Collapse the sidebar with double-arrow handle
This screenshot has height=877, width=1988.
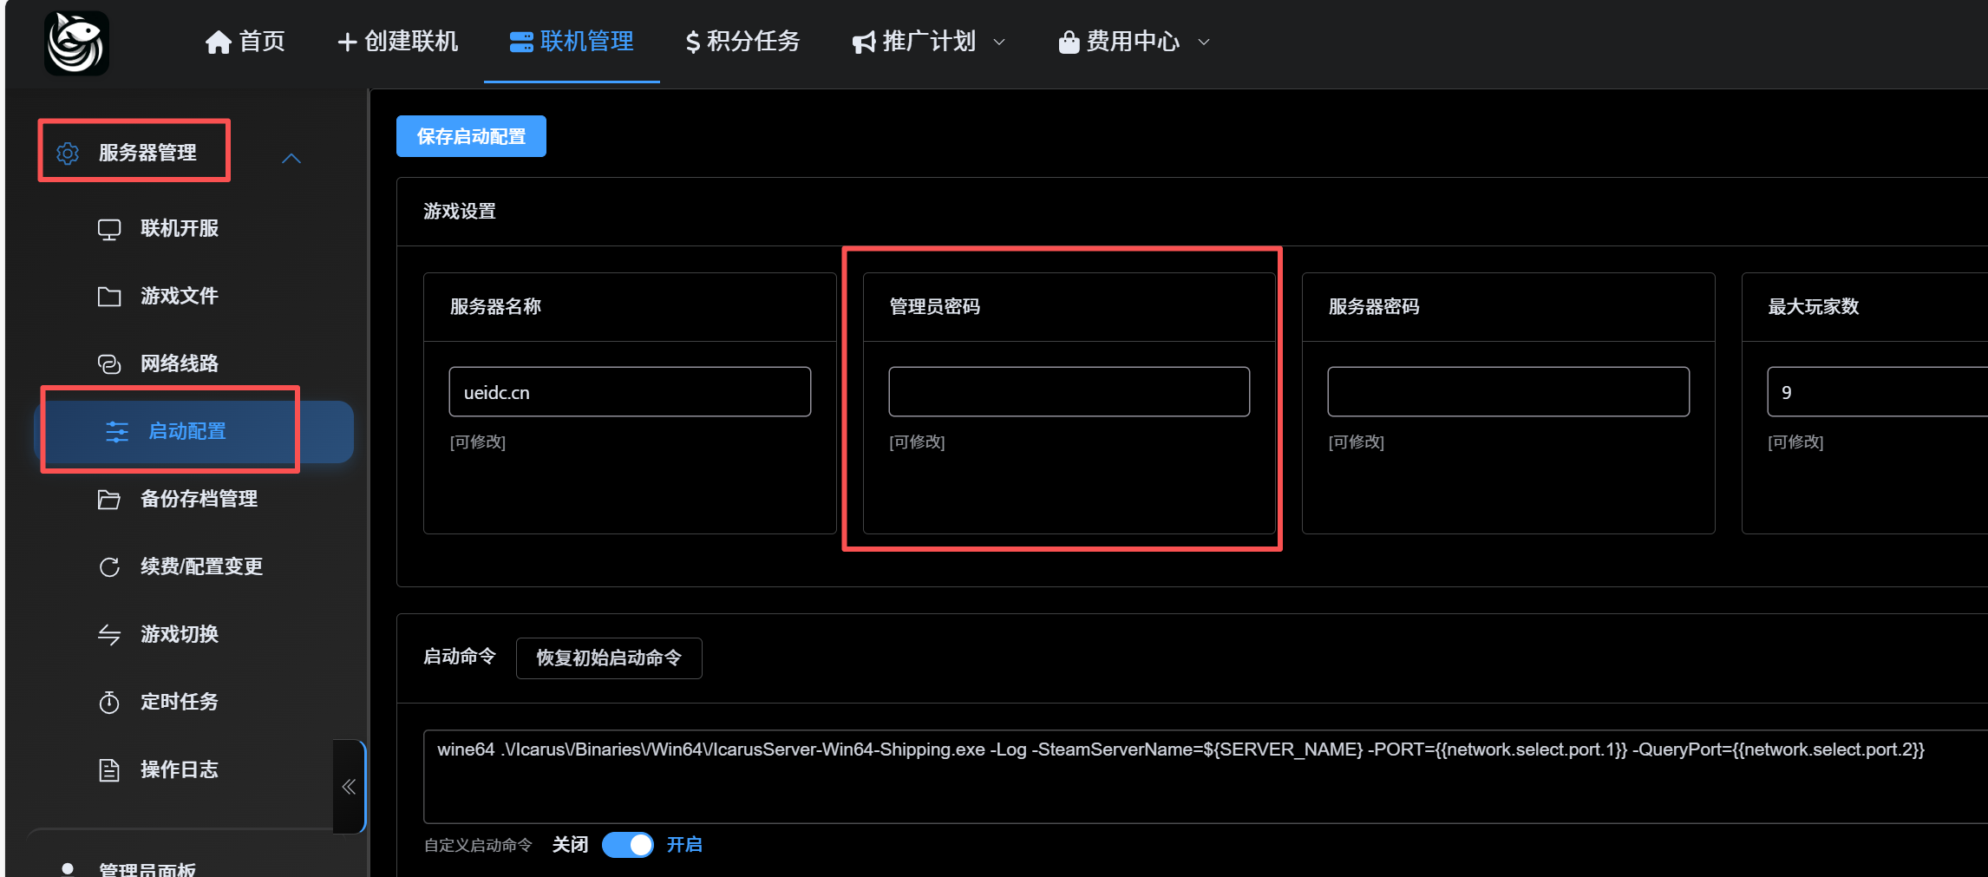(x=349, y=787)
